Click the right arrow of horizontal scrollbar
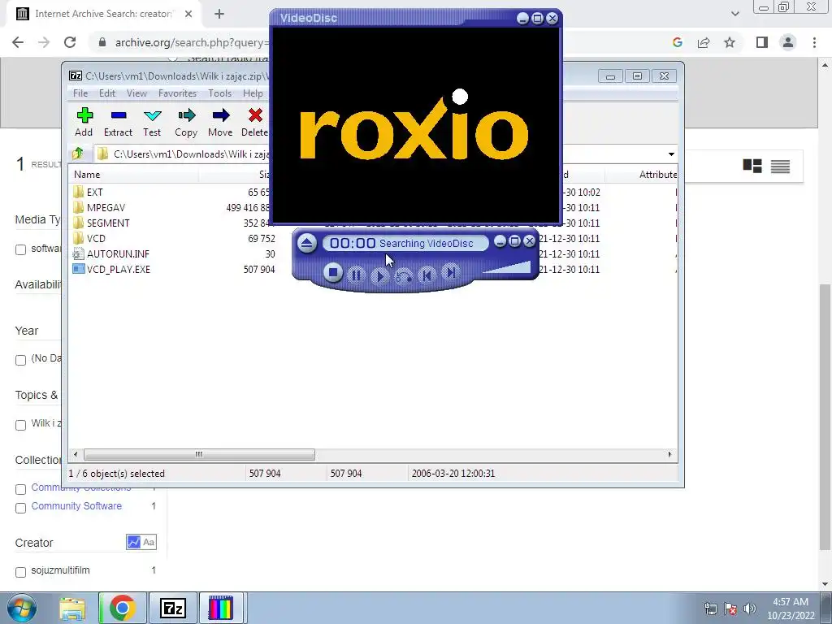 [x=669, y=454]
